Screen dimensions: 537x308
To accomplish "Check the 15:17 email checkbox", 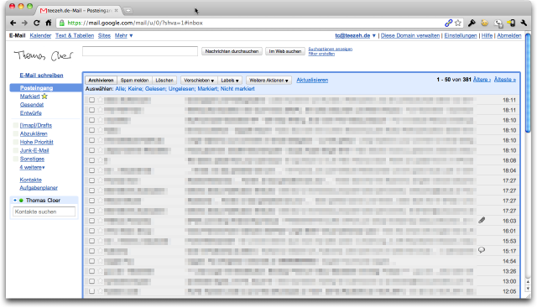I will point(91,251).
